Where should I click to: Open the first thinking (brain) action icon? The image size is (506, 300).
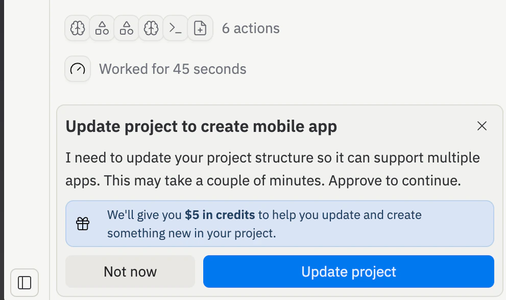click(77, 28)
